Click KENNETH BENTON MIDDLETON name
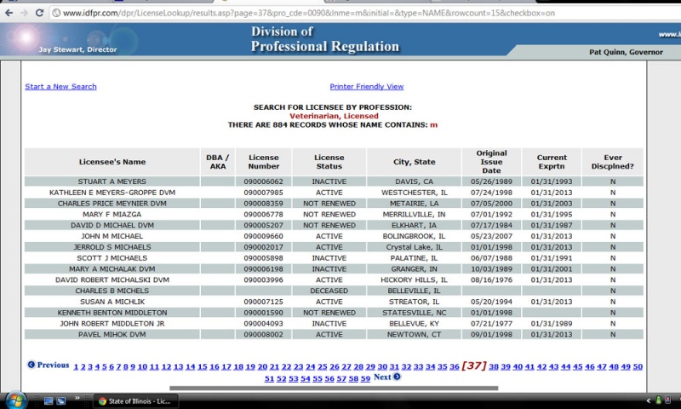The image size is (681, 409). (x=112, y=313)
